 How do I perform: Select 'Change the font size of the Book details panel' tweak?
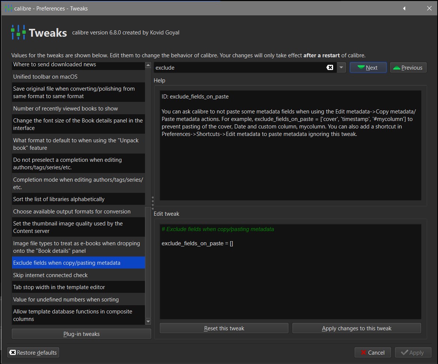[78, 124]
